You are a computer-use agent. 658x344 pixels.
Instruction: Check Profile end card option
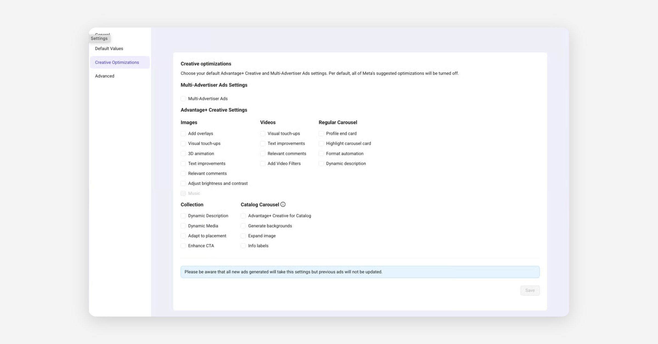tap(321, 134)
